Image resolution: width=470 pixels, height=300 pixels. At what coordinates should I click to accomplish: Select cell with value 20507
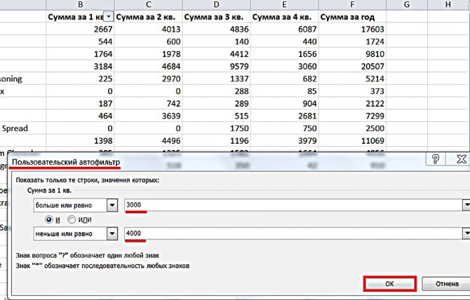pyautogui.click(x=352, y=66)
